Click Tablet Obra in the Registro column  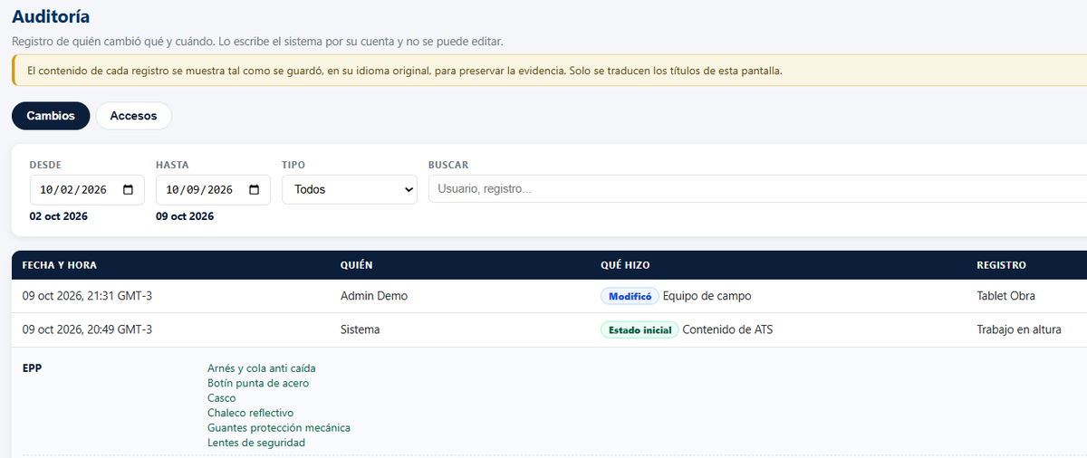1005,296
